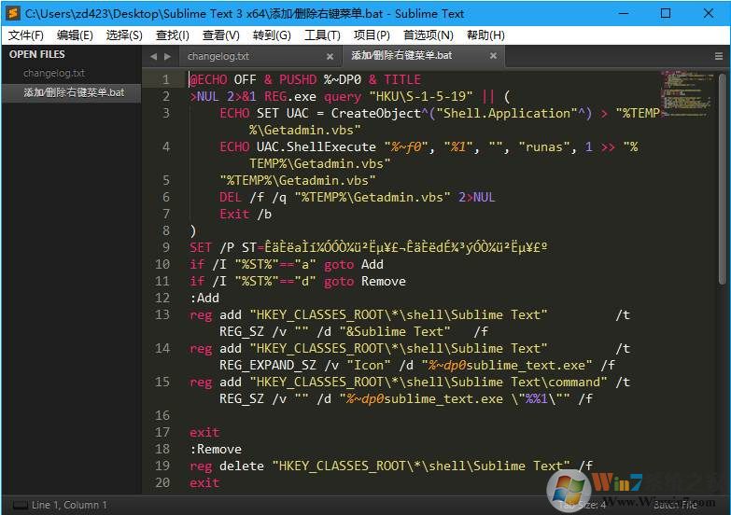
Task: Maximize the Sublime Text window
Action: (x=666, y=13)
